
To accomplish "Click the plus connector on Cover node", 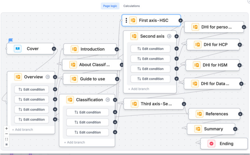I will (54, 49).
